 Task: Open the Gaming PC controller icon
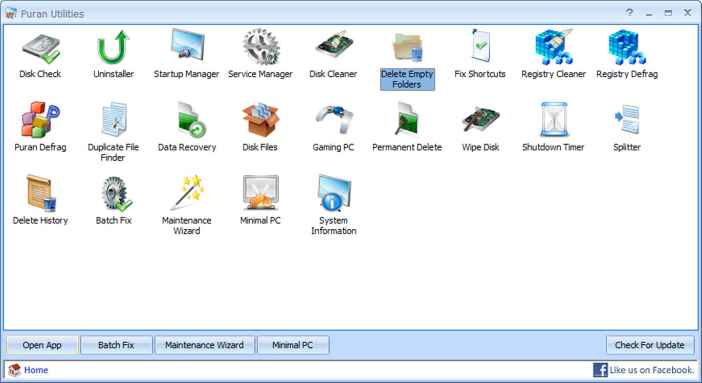(334, 119)
